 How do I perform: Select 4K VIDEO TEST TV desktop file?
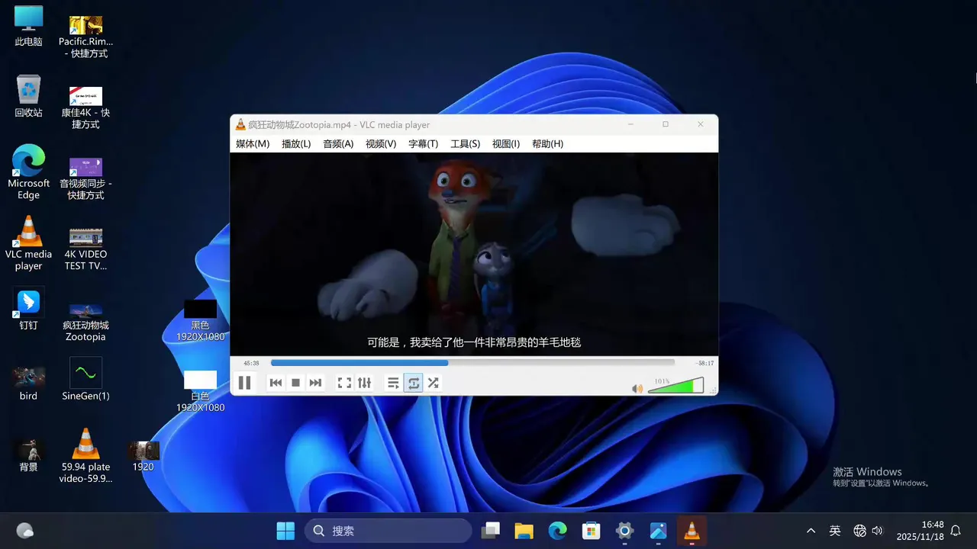pyautogui.click(x=85, y=249)
